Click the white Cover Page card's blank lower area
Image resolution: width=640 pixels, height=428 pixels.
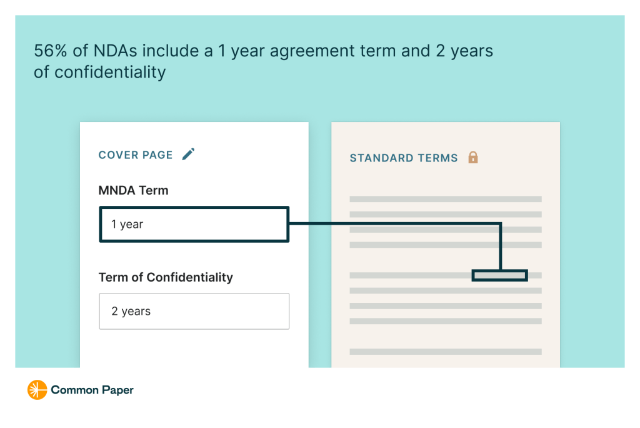194,349
